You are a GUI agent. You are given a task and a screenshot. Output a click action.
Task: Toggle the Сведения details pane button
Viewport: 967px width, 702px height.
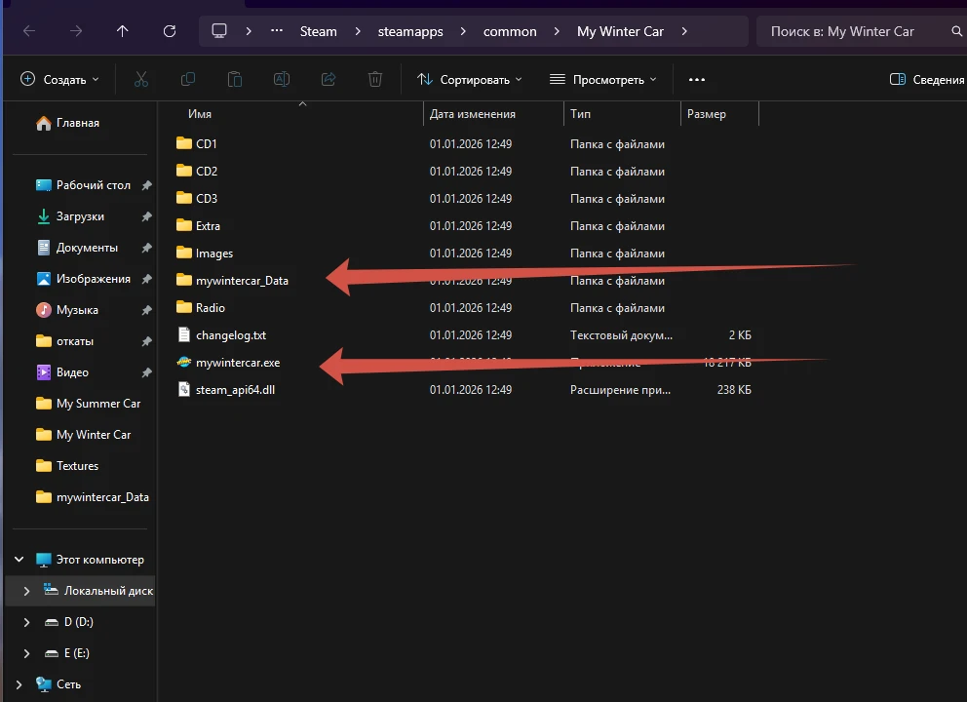pos(927,79)
